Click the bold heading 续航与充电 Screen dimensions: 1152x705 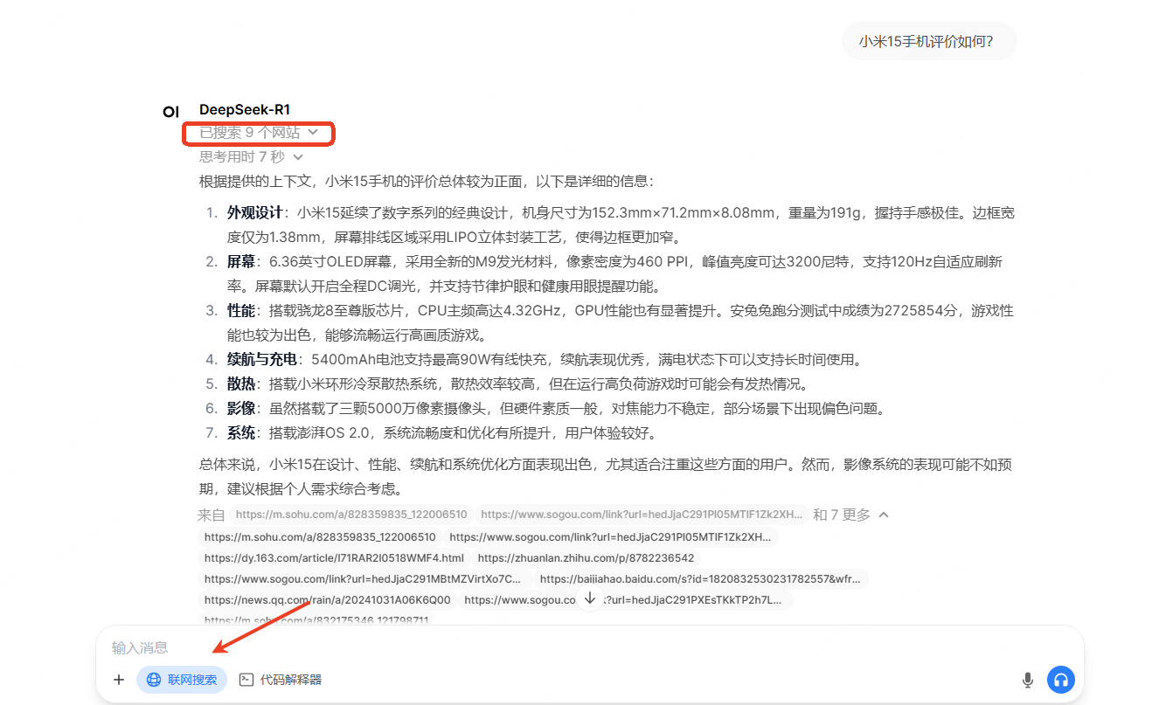(262, 360)
